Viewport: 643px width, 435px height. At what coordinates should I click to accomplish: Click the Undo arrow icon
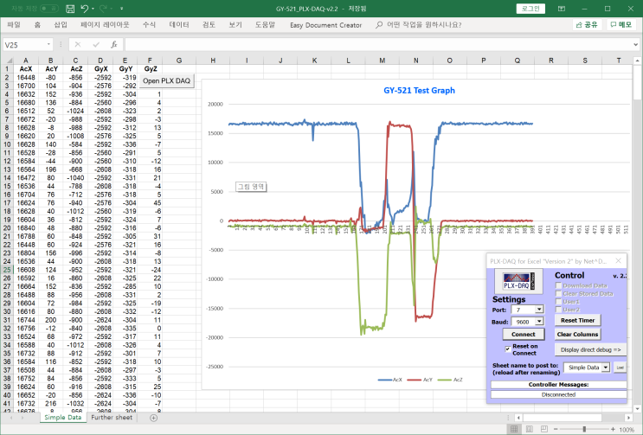coord(84,8)
